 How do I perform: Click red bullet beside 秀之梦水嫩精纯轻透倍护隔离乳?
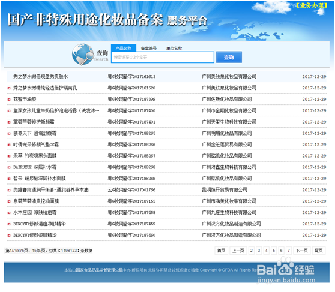pyautogui.click(x=9, y=88)
